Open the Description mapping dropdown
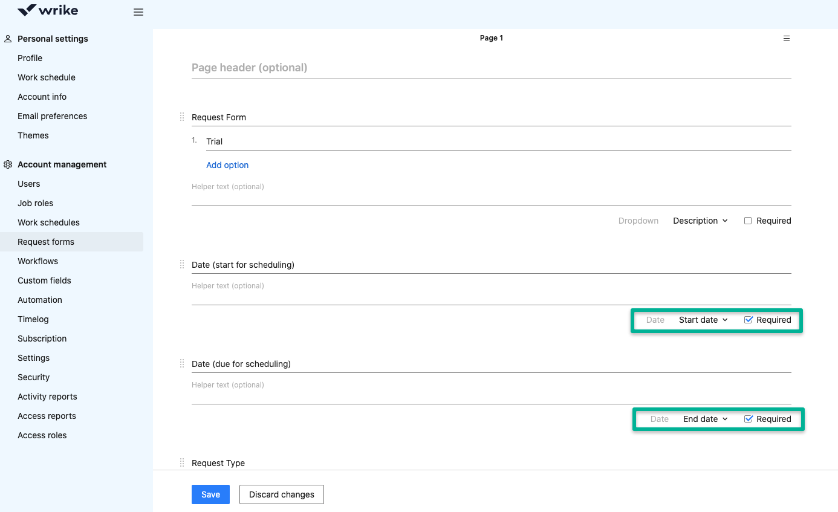 700,221
